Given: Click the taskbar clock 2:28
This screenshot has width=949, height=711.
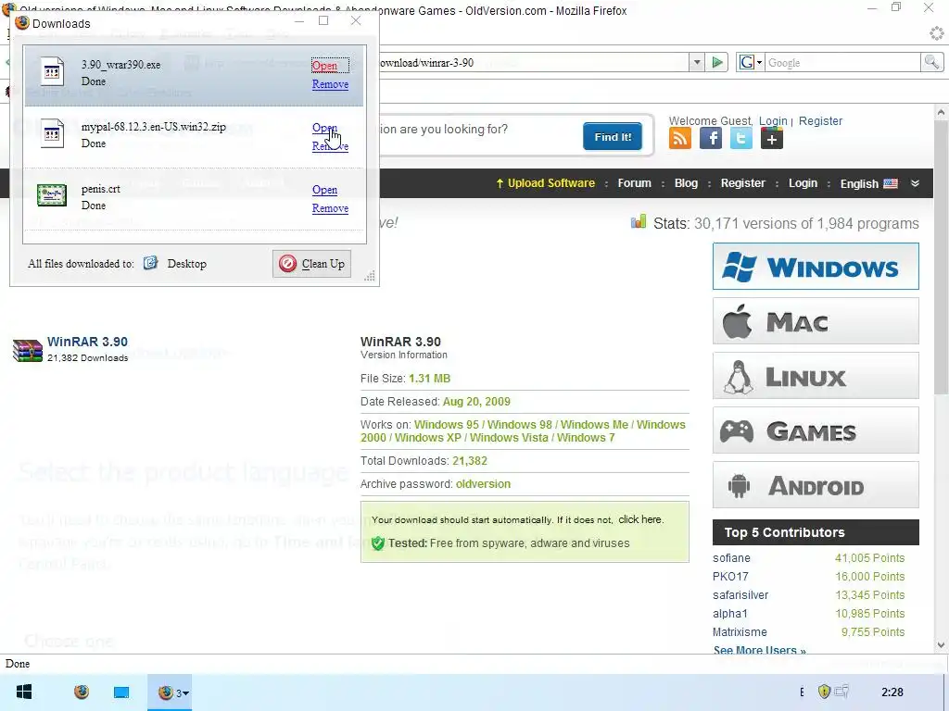Looking at the screenshot, I should point(892,692).
